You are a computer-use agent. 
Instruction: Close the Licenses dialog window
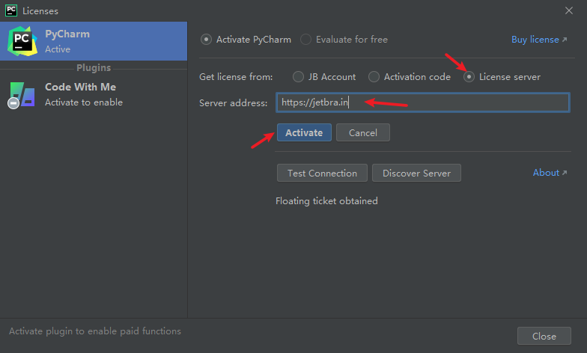coord(568,10)
